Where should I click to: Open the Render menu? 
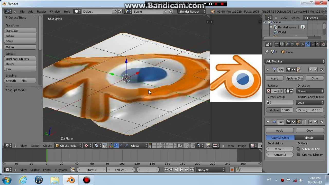(x=41, y=11)
